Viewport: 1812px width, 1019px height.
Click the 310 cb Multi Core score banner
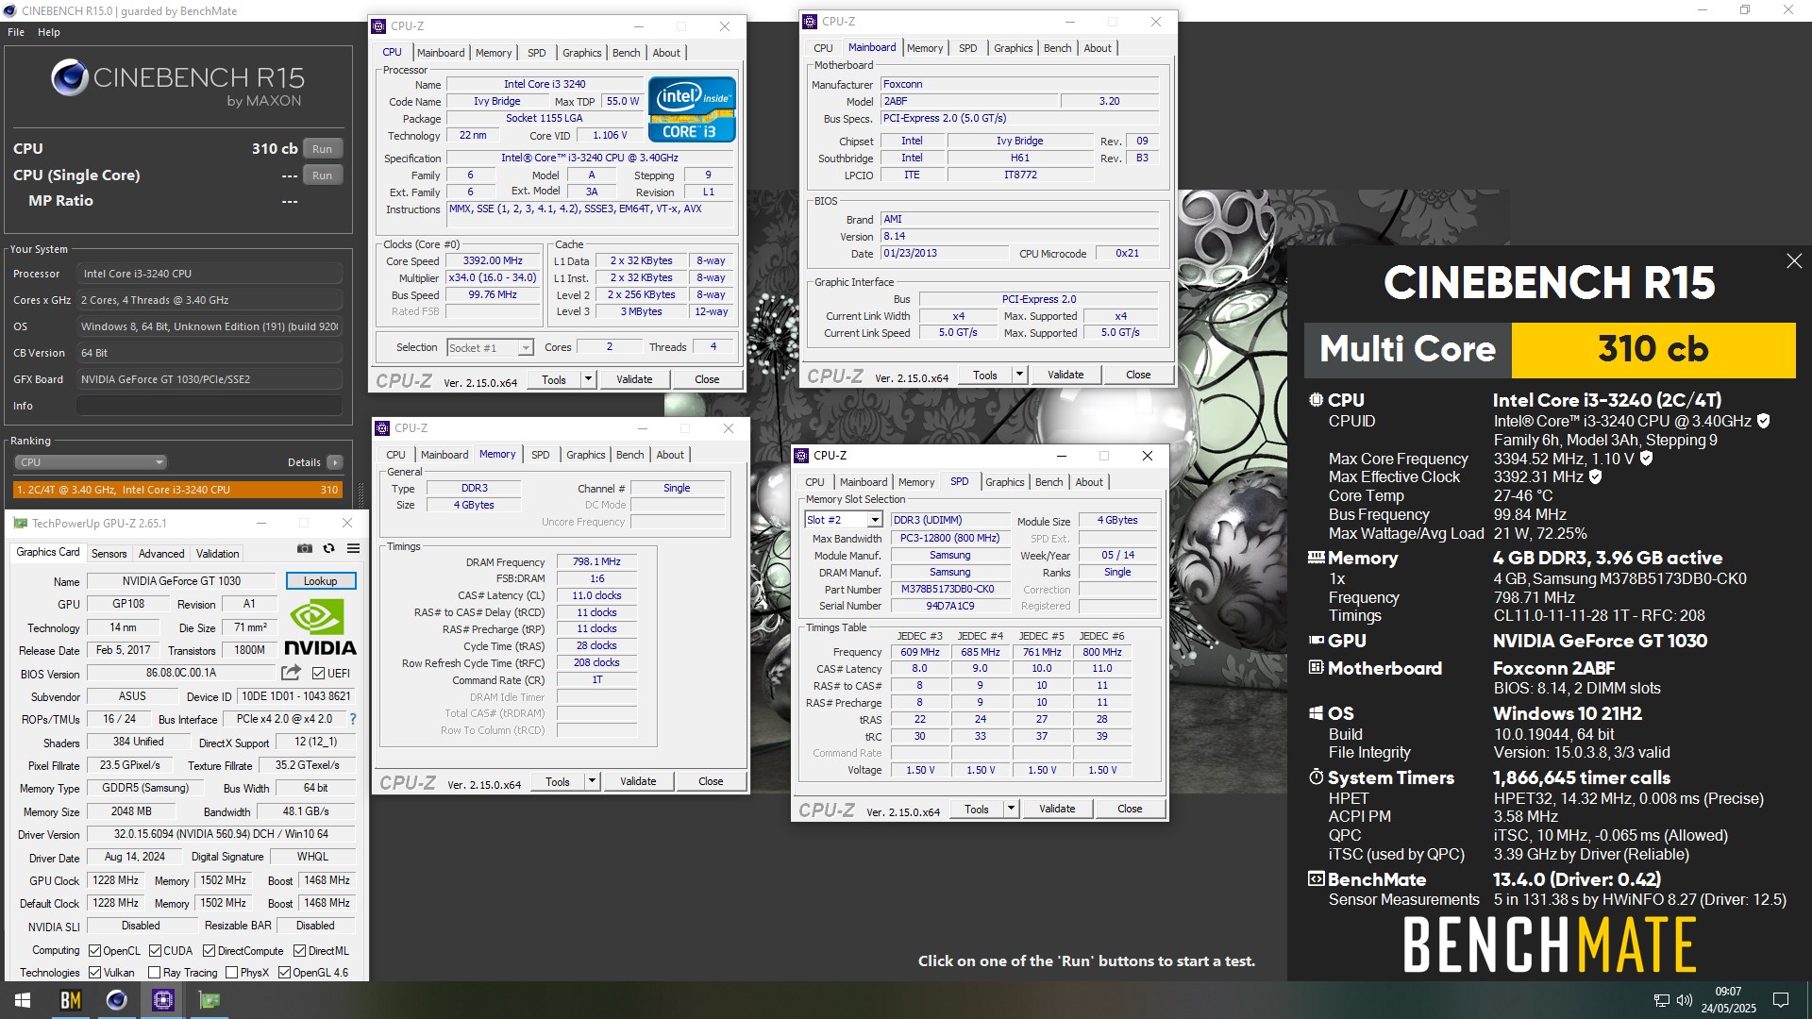click(1550, 350)
